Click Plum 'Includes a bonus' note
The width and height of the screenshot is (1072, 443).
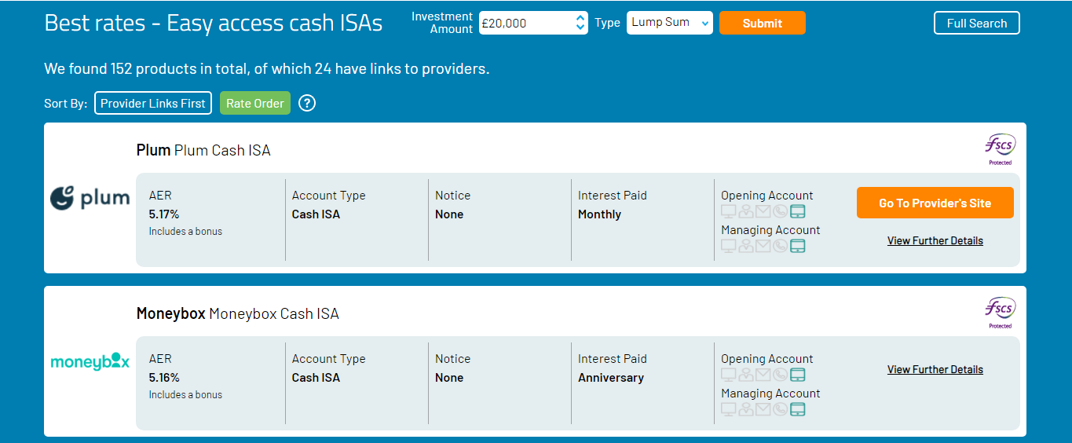coord(185,232)
